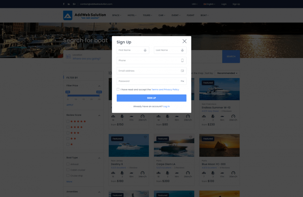Go to the FLIGHT page

(x=191, y=15)
